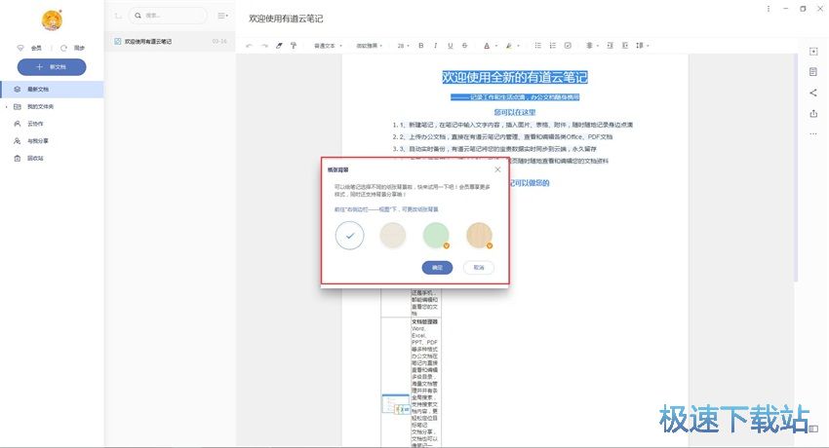This screenshot has height=448, width=829.
Task: Open the highlight color dropdown arrow
Action: 518,46
